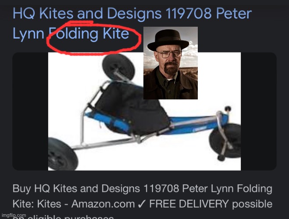289x219 pixels.
Task: Click the black seat of the buggy
Action: click(132, 108)
